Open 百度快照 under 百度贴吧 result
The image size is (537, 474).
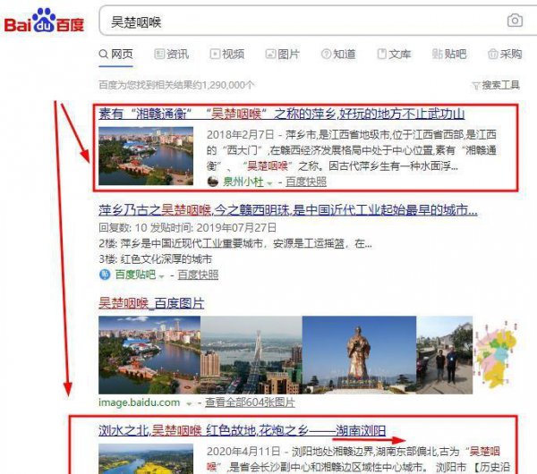(198, 275)
